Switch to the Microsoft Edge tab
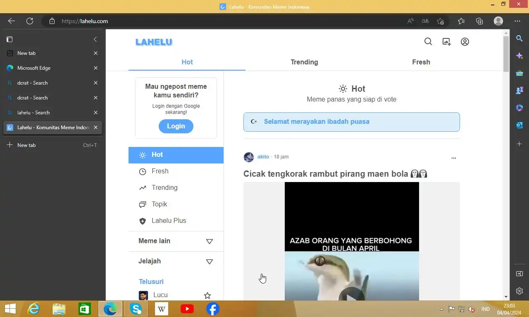529x317 pixels. pos(52,68)
